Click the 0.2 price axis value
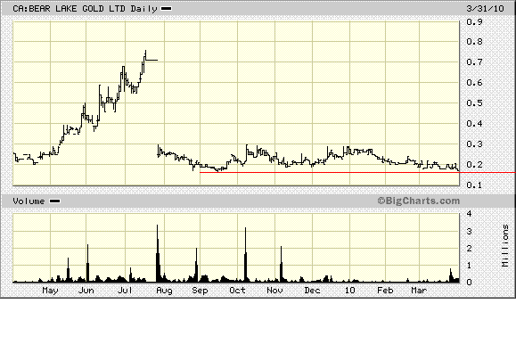The image size is (516, 361). [x=474, y=165]
